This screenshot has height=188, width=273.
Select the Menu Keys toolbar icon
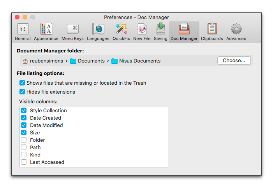[72, 32]
